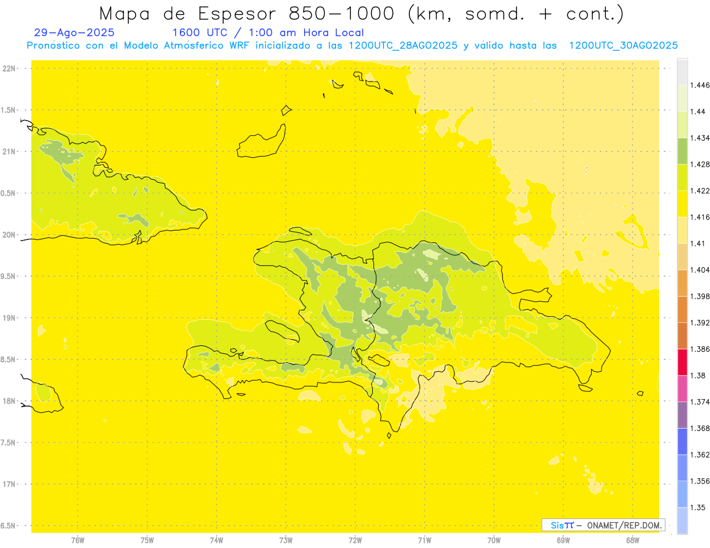The height and width of the screenshot is (548, 710).
Task: Click the initialization time '1200UTC_28AGO2025'
Action: (403, 46)
